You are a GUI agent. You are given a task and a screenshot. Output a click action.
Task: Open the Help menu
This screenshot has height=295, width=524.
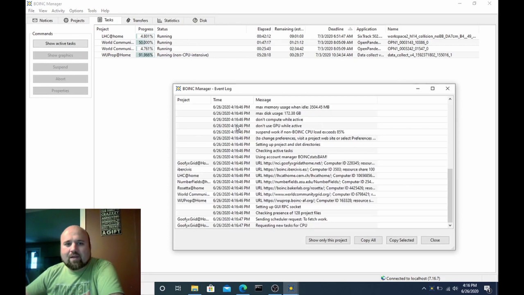(x=105, y=11)
